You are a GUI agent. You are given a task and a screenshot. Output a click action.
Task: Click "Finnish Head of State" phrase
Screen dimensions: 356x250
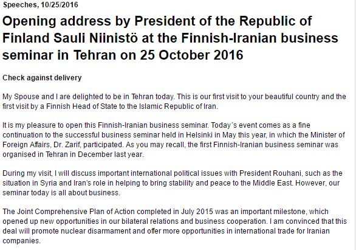[x=81, y=106]
